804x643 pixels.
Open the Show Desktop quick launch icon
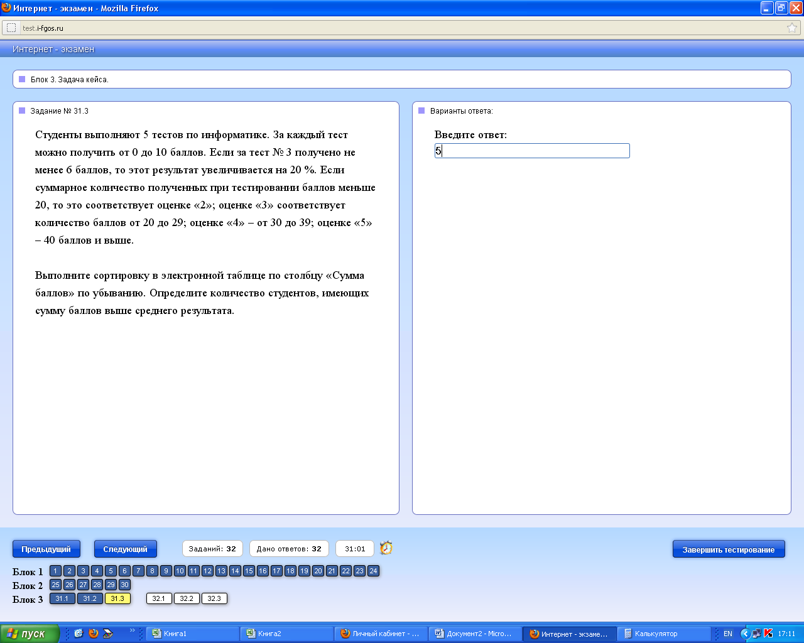click(x=79, y=634)
